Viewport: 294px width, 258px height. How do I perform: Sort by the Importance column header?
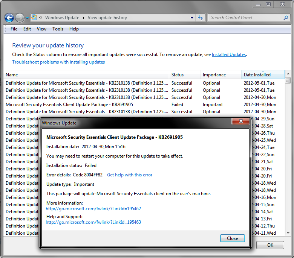pyautogui.click(x=221, y=74)
